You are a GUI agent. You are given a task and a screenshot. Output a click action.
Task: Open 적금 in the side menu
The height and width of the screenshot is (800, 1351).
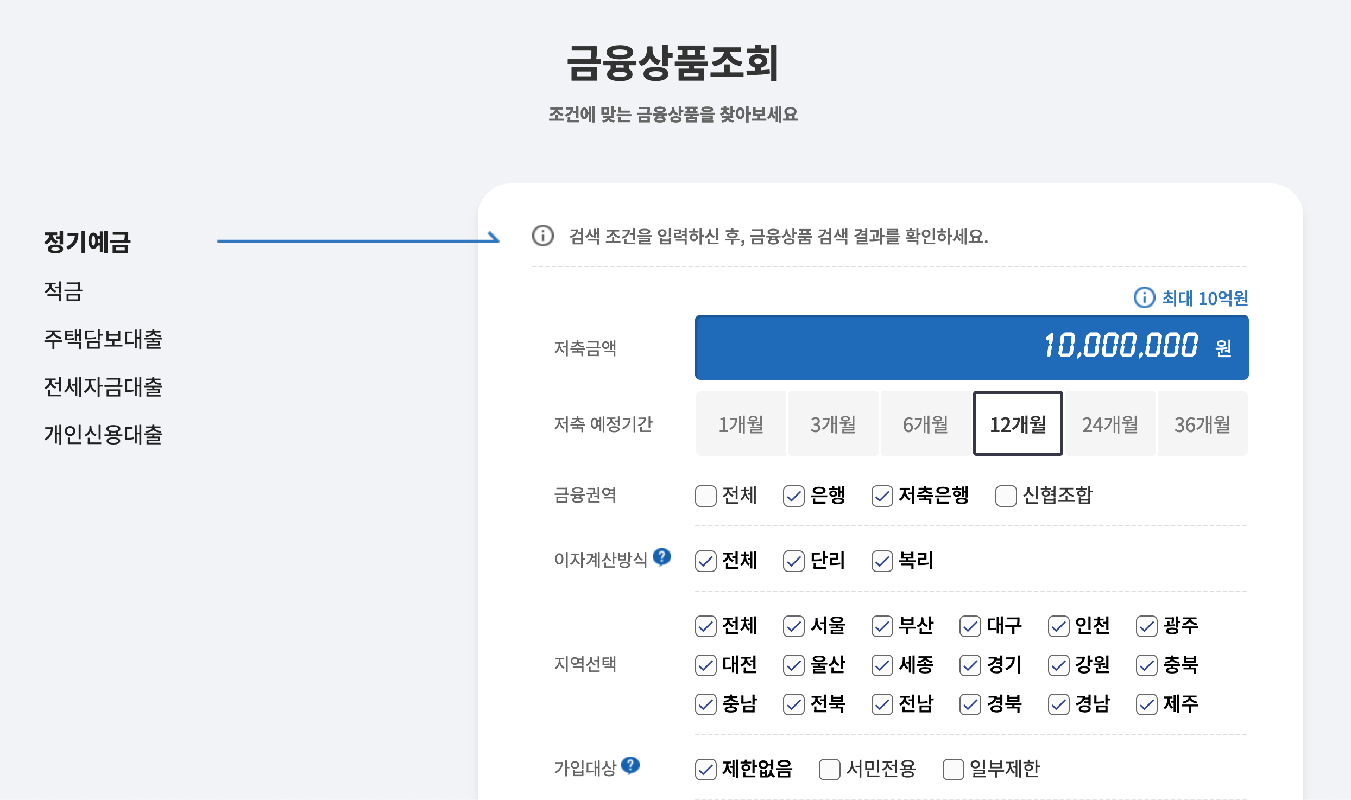pyautogui.click(x=63, y=291)
